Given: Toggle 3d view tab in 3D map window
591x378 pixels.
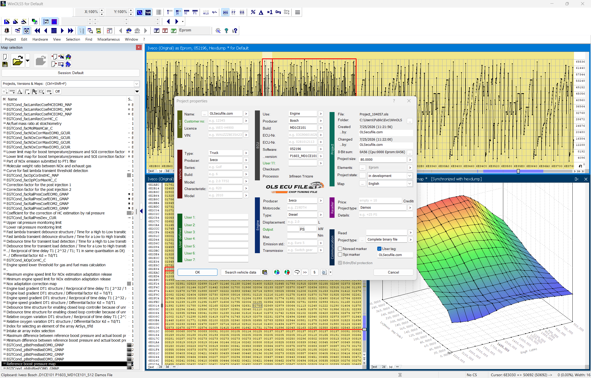Looking at the screenshot, I should [x=391, y=367].
